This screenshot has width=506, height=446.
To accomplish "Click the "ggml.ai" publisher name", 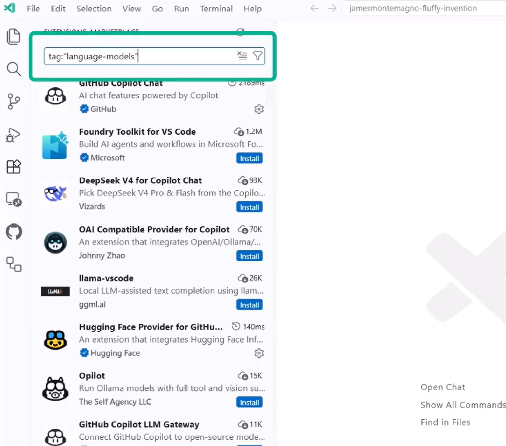I will point(92,304).
